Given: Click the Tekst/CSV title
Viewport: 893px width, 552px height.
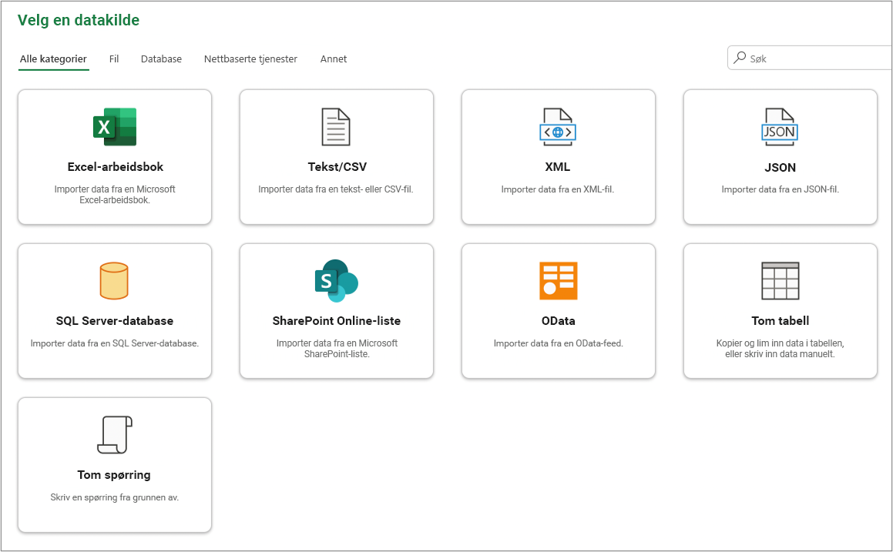Looking at the screenshot, I should [x=337, y=167].
